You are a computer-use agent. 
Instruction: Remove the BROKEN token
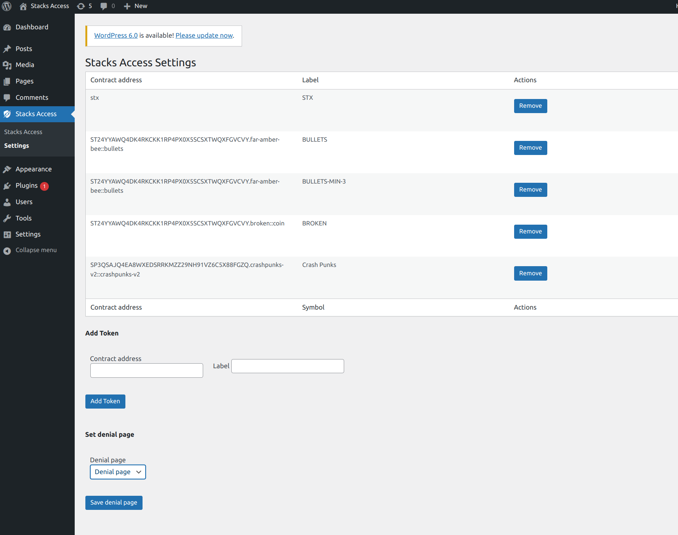click(x=531, y=232)
